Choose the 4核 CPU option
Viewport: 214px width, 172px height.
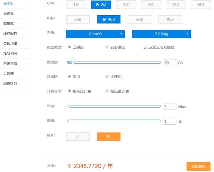pos(126,5)
